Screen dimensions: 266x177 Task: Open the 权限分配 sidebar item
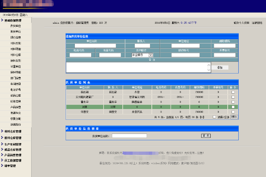16,119
